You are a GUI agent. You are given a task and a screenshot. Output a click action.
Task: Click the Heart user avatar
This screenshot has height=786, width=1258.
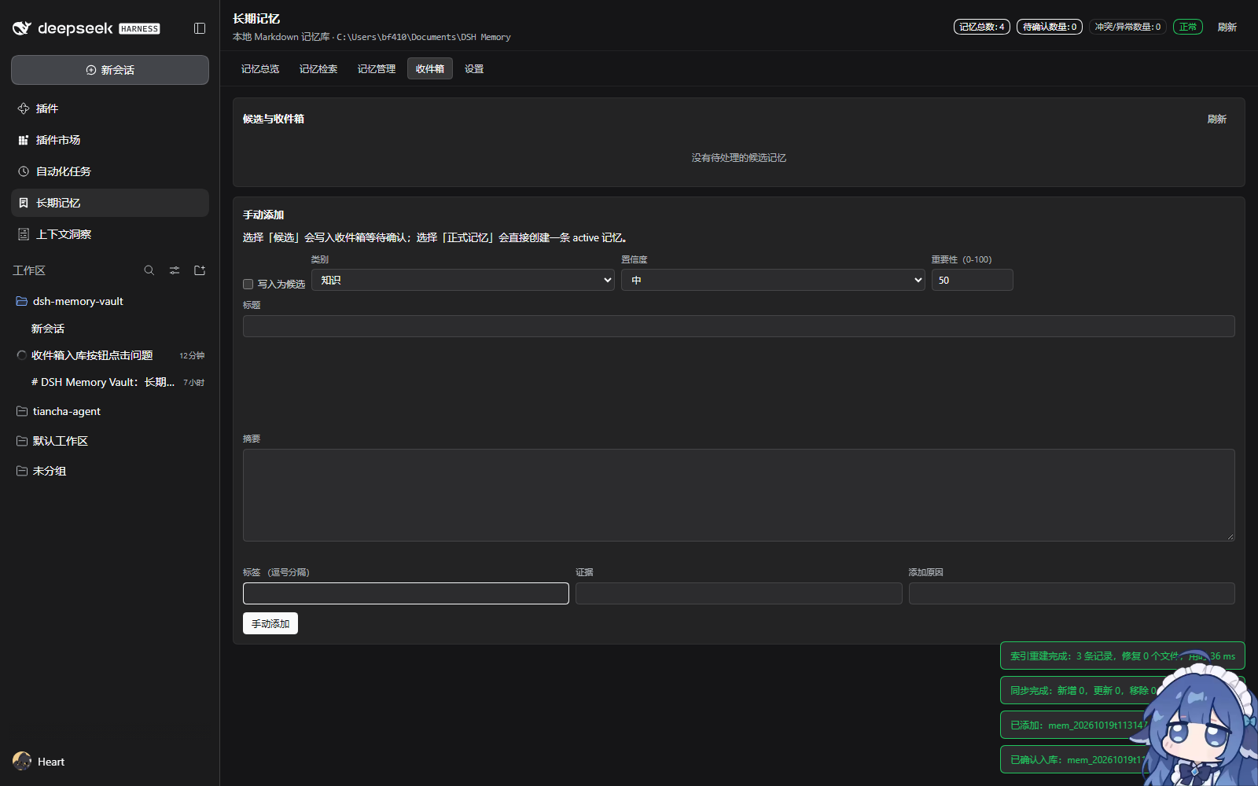22,761
